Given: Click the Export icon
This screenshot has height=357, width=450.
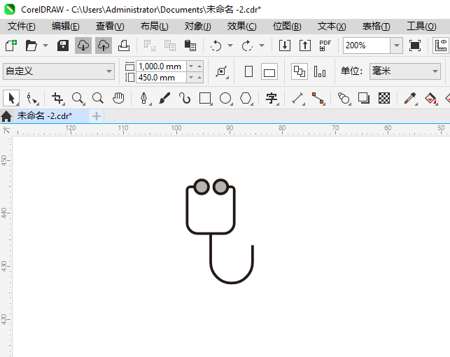Looking at the screenshot, I should (x=305, y=45).
